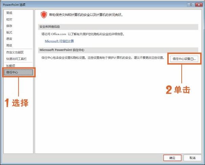
Task: Click the 信任中心包含安全设置 description text
Action: pyautogui.click(x=103, y=58)
